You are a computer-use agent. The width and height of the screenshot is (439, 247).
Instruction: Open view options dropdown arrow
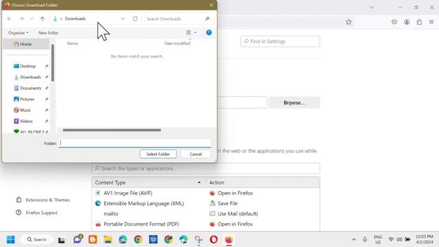click(x=195, y=32)
